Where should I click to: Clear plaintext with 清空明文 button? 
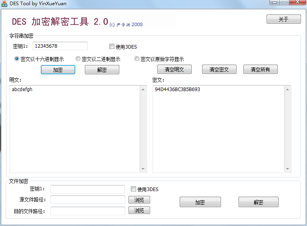click(x=175, y=69)
